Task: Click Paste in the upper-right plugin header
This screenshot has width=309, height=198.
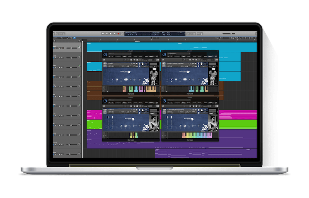Action: point(188,56)
